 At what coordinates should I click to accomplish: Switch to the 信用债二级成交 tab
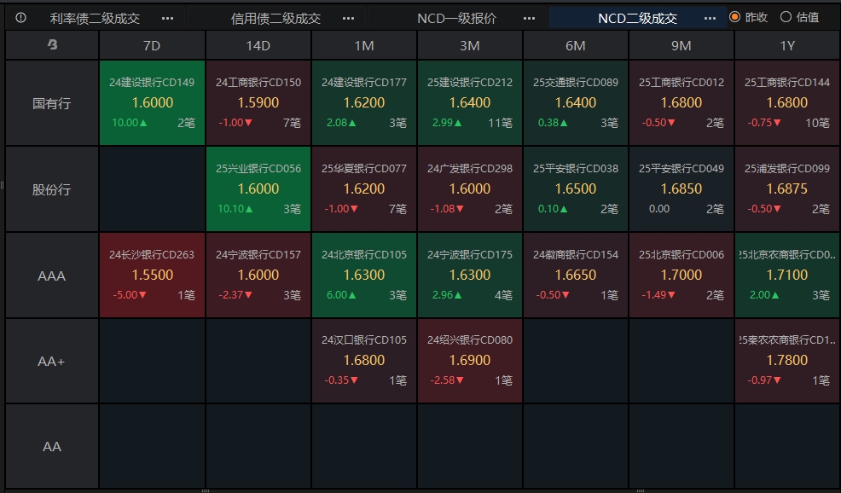tap(275, 19)
